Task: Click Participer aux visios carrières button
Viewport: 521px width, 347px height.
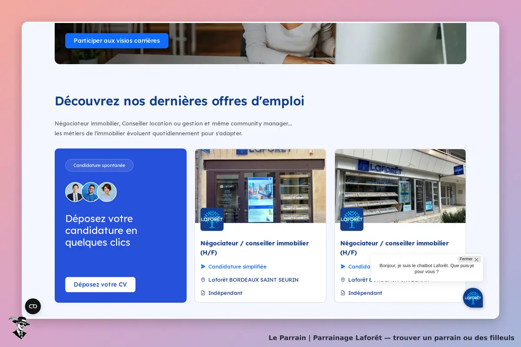Action: [x=117, y=41]
